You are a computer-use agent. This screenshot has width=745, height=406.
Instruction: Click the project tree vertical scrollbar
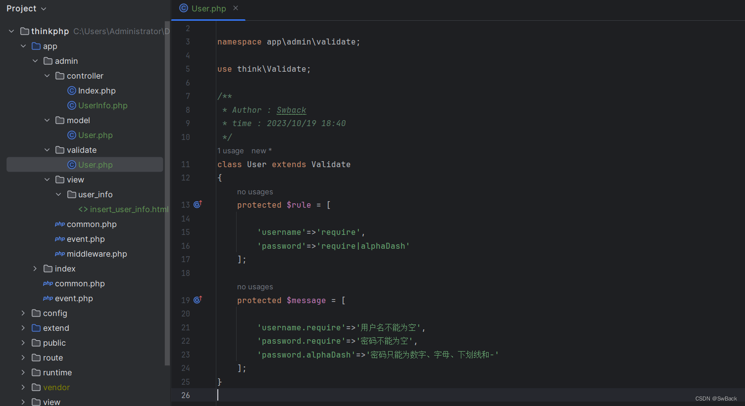coord(167,193)
